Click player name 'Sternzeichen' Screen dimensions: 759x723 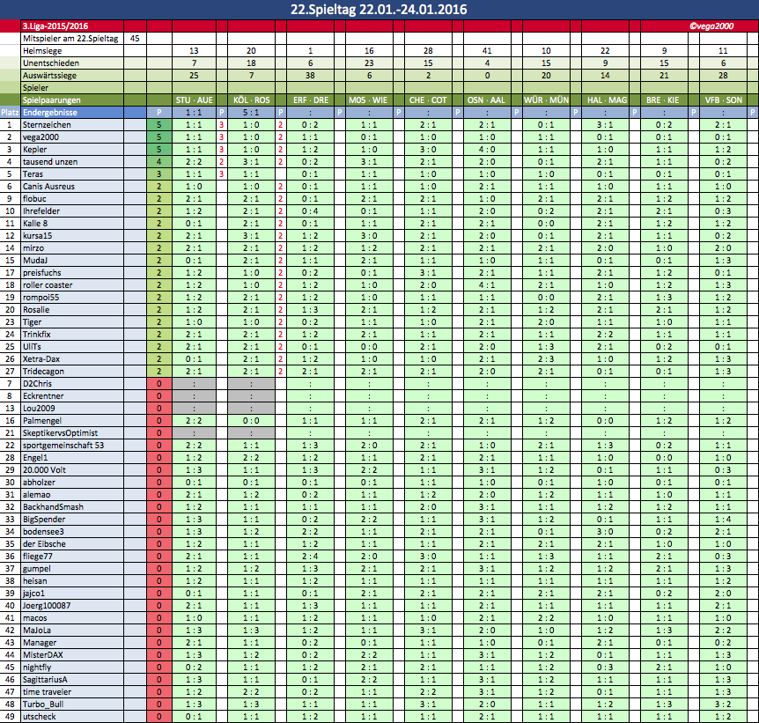(x=47, y=125)
